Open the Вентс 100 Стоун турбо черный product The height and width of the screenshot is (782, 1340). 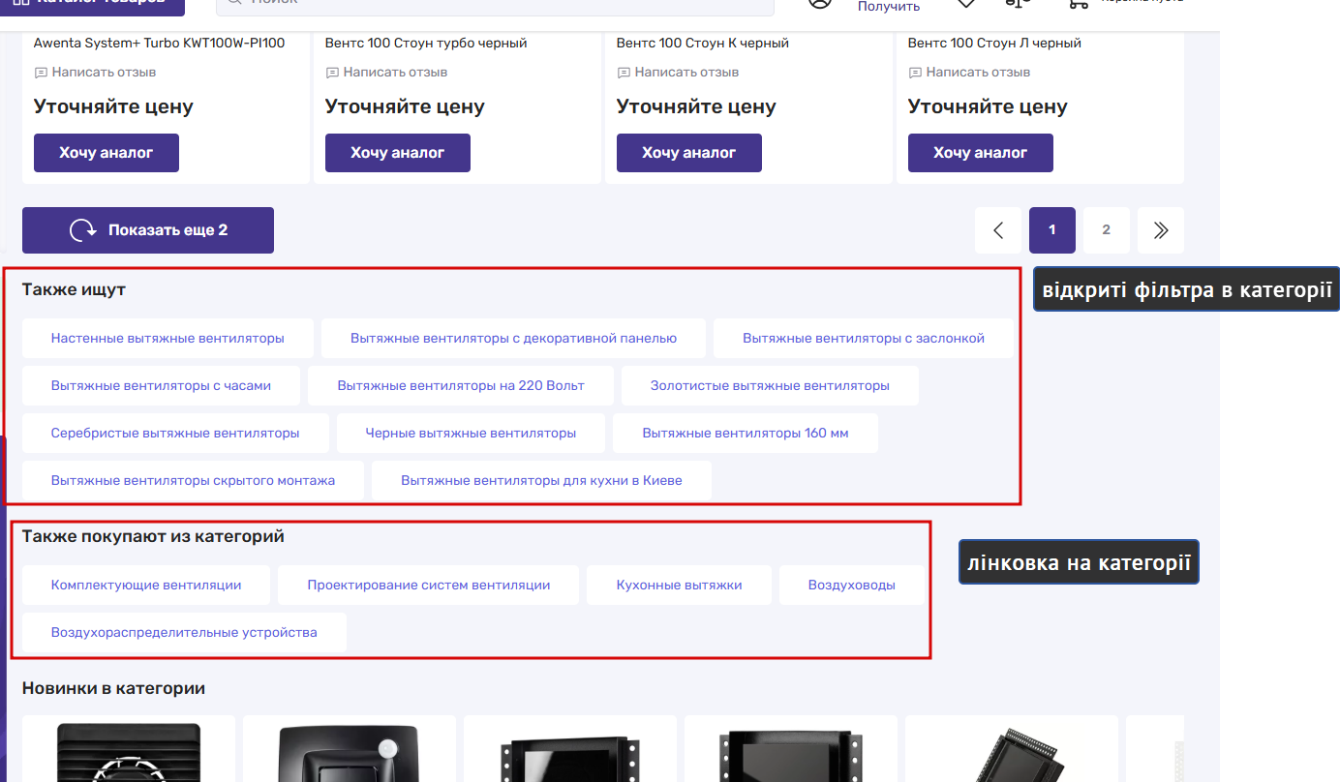(x=426, y=43)
